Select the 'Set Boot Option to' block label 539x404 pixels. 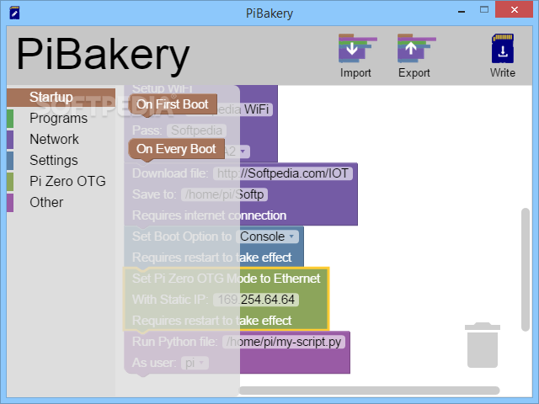click(x=182, y=237)
